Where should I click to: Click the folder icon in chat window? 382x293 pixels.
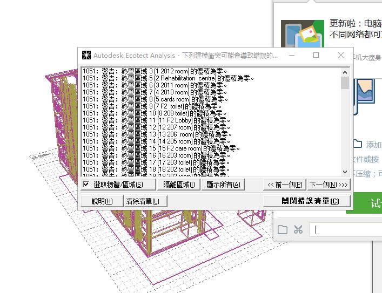pos(283,229)
